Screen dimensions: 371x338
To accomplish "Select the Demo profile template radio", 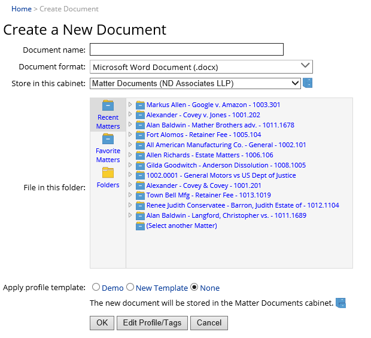I will point(96,288).
